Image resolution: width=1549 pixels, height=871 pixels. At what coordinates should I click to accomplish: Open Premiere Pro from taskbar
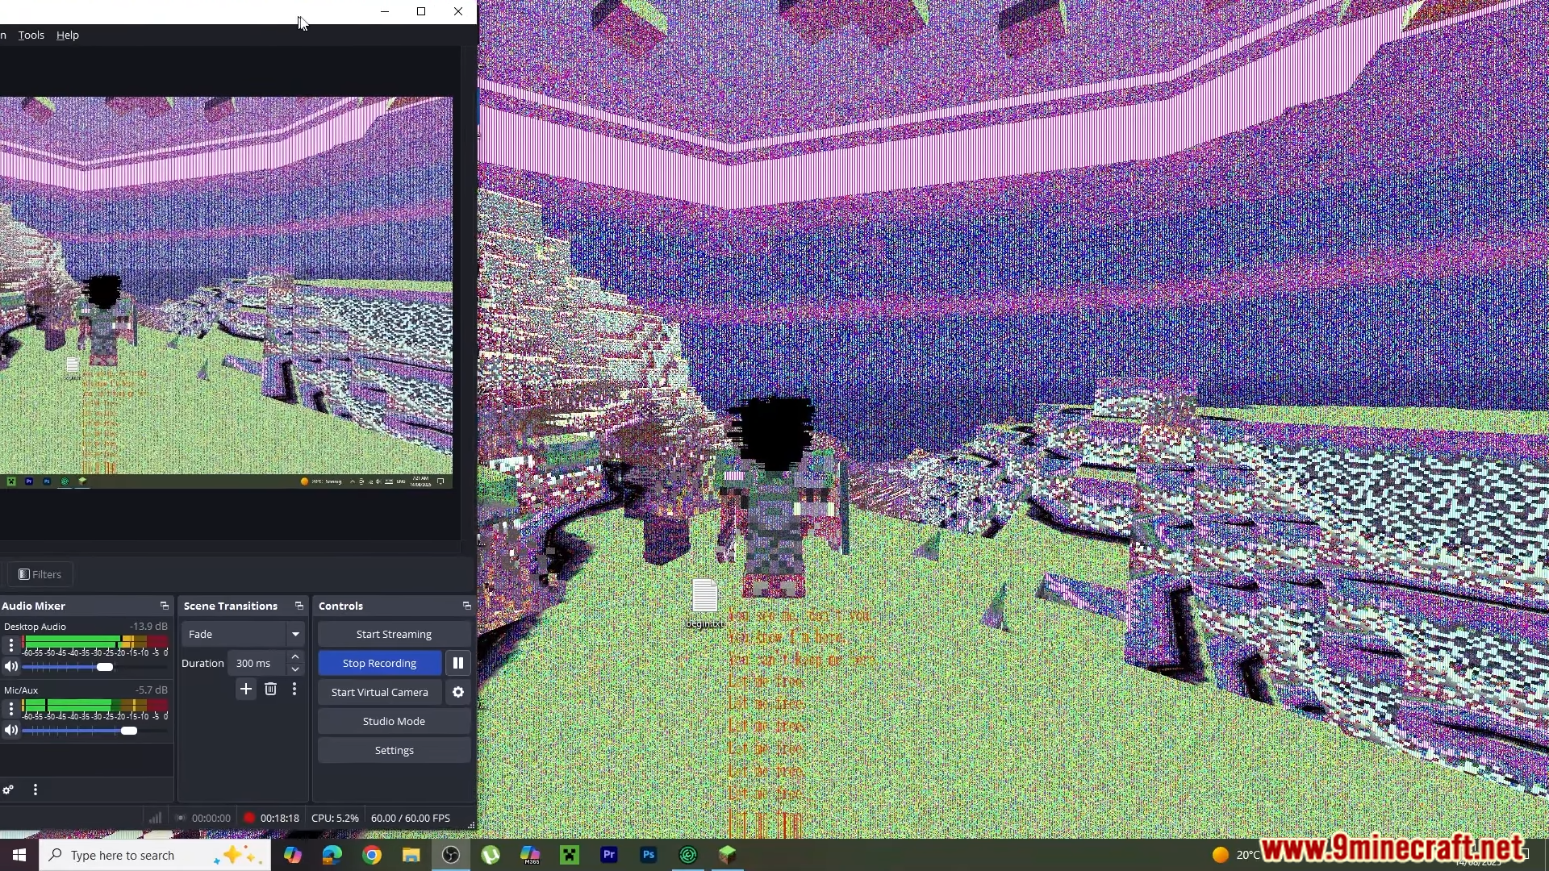pos(609,855)
